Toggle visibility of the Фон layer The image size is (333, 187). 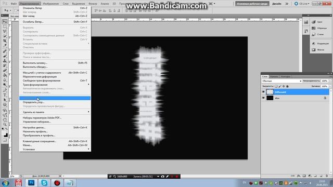tap(263, 98)
